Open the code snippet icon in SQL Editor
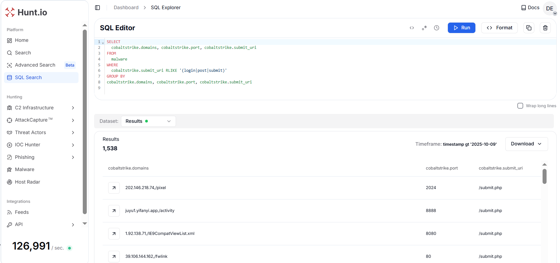 tap(412, 28)
